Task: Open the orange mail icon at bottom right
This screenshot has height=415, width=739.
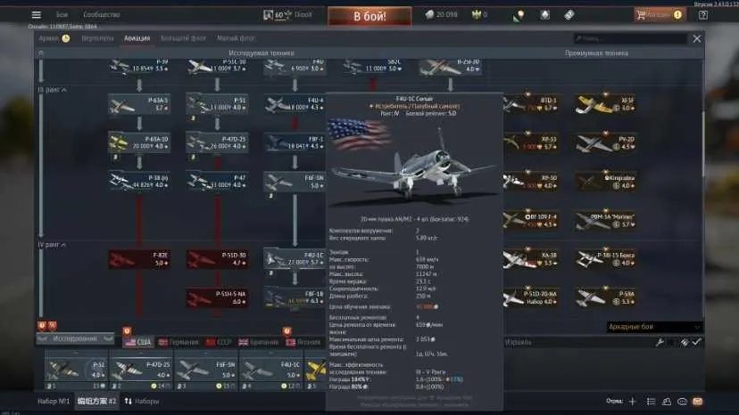Action: (x=697, y=402)
